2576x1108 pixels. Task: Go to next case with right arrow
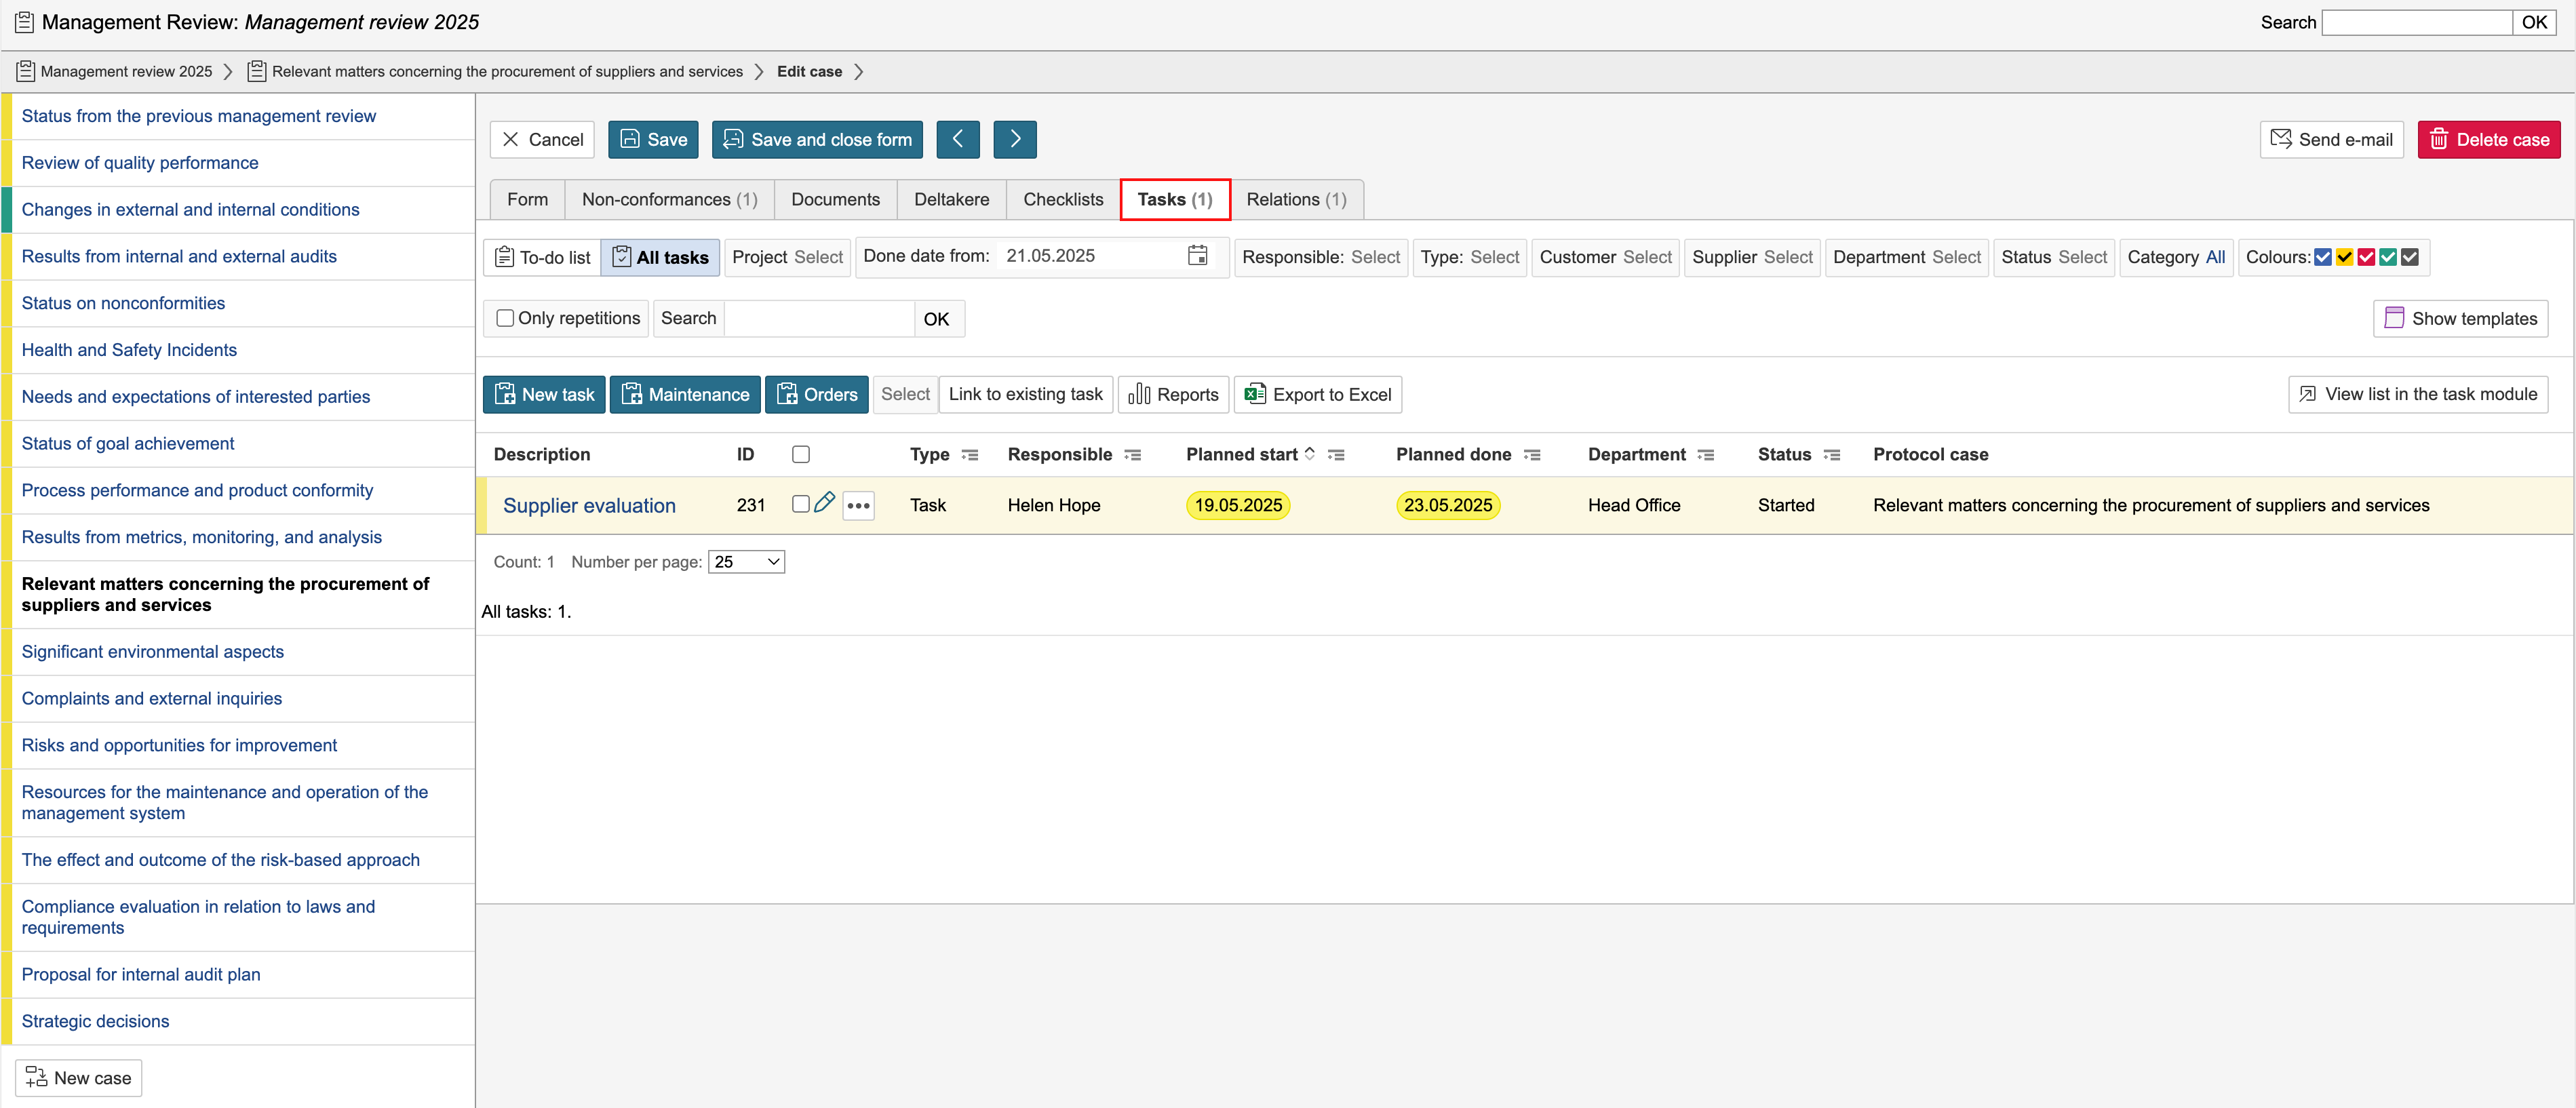[x=1014, y=139]
